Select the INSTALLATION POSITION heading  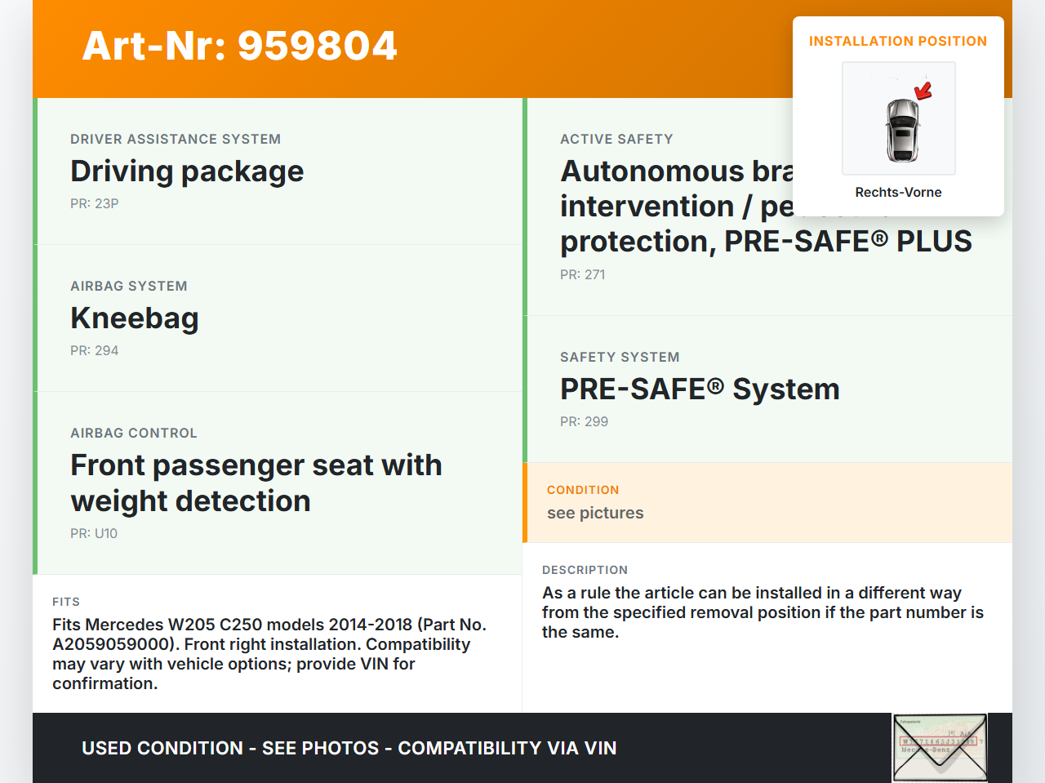898,42
